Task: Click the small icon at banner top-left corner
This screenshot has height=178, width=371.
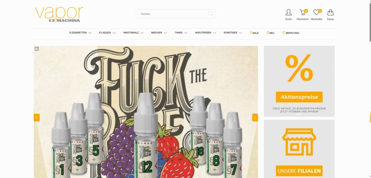Action: tap(37, 49)
